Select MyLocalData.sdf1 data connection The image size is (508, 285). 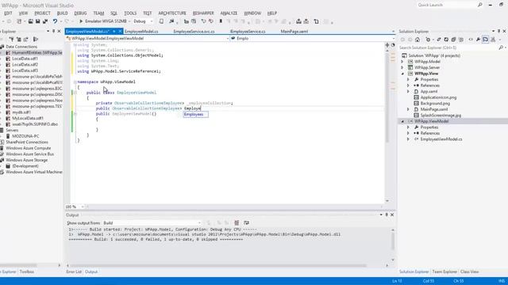[28, 118]
